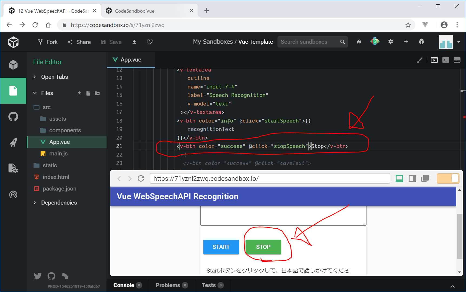Open the user avatar menu
Screen dimensions: 466x292
(x=446, y=42)
